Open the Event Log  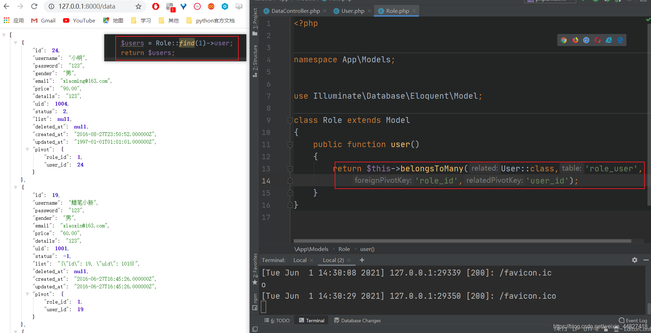(633, 321)
